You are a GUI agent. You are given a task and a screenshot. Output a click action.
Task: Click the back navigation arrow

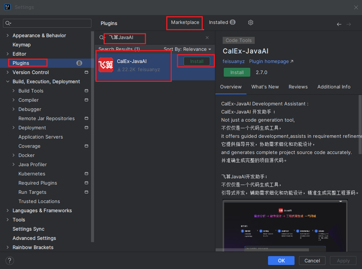[339, 24]
